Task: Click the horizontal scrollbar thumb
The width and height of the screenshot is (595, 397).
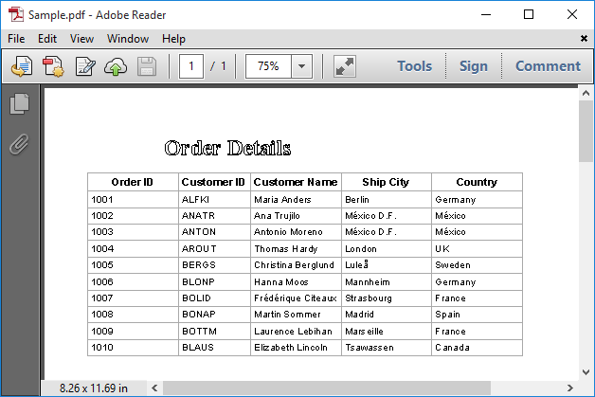Action: [327, 388]
